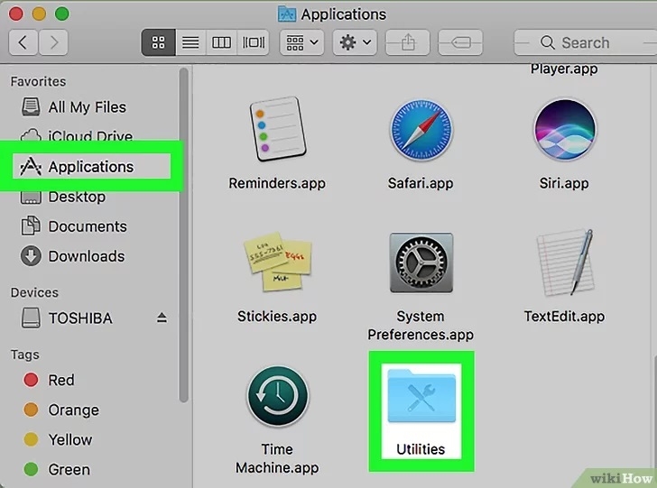657x488 pixels.
Task: Close the Finder window
Action: click(x=16, y=14)
